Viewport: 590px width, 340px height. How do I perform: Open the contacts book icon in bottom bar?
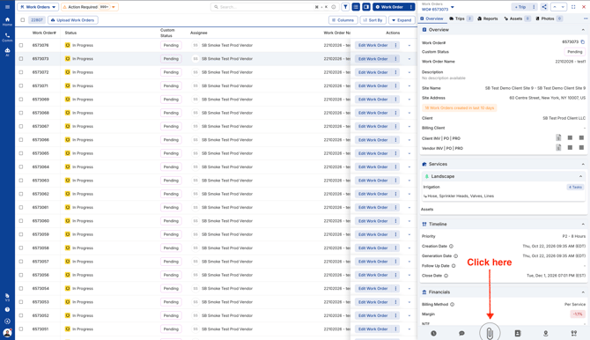pos(518,333)
